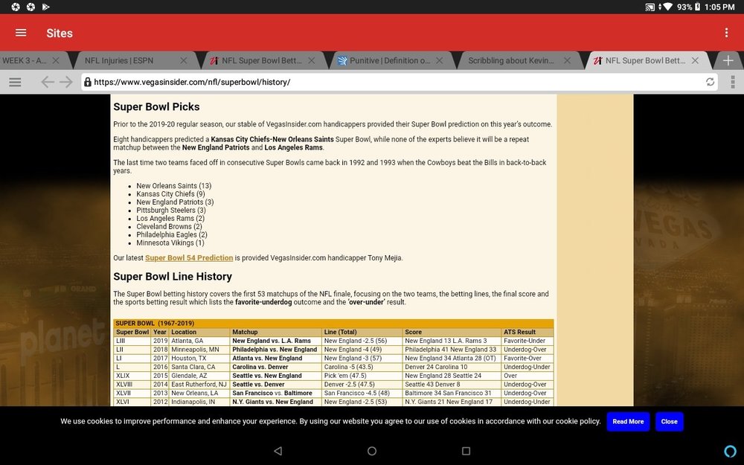Tap the Android back navigation button
The height and width of the screenshot is (465, 744).
278,451
